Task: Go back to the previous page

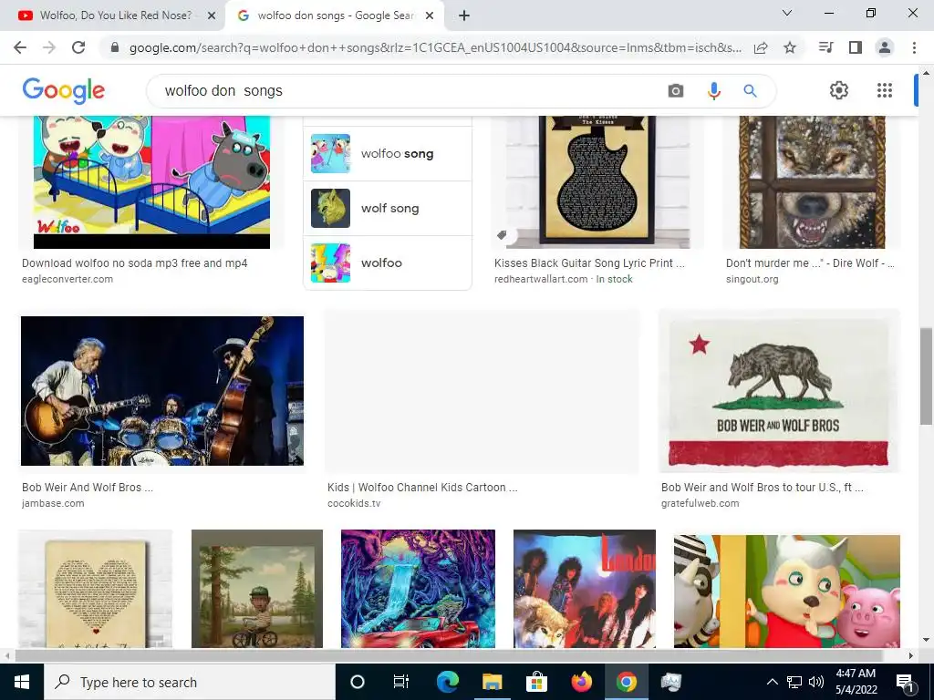Action: coord(20,47)
